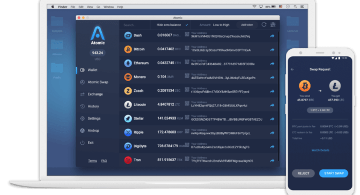Click the Add token button
Screen dimensions: 360x195
pyautogui.click(x=247, y=25)
